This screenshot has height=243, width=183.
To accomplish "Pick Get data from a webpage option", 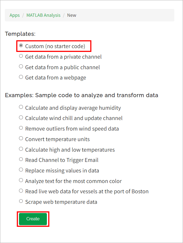I will (x=21, y=77).
